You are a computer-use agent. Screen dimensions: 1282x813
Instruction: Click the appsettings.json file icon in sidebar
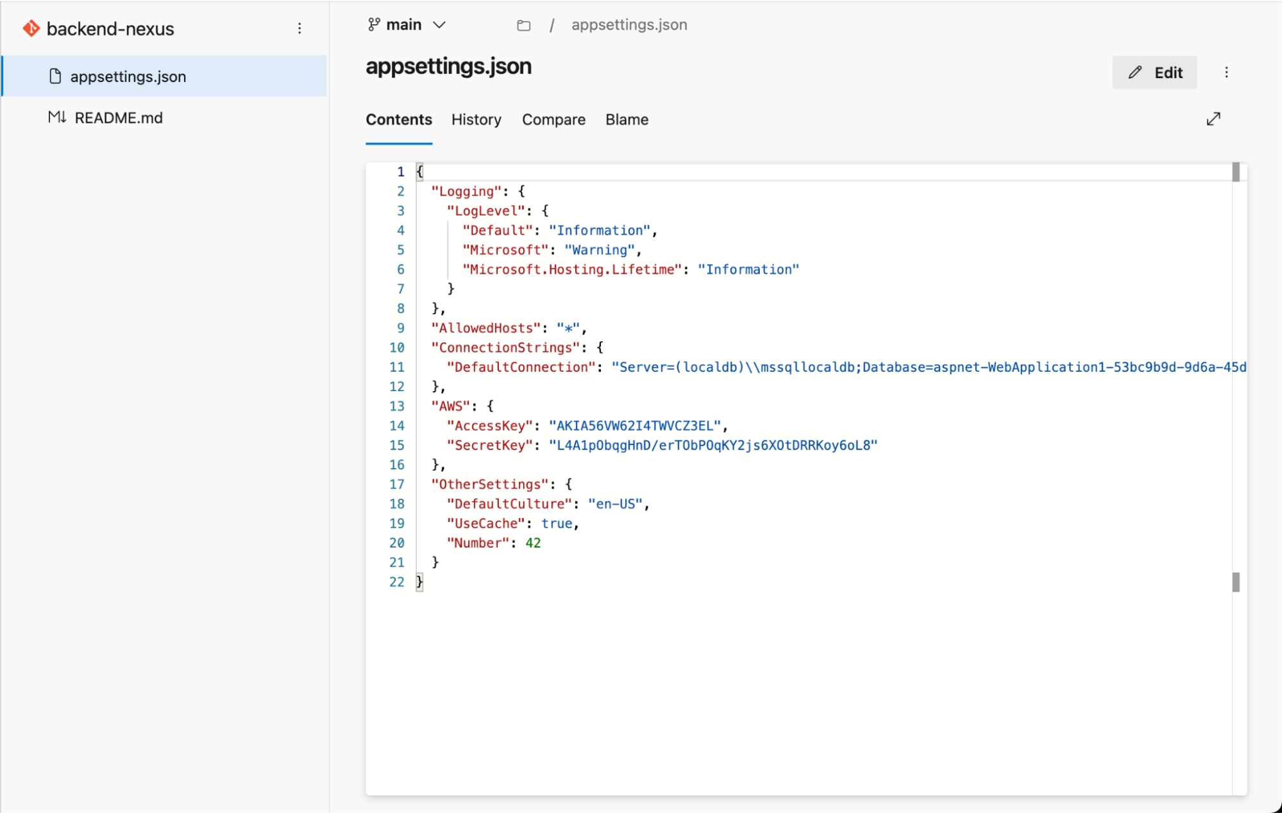[x=56, y=76]
